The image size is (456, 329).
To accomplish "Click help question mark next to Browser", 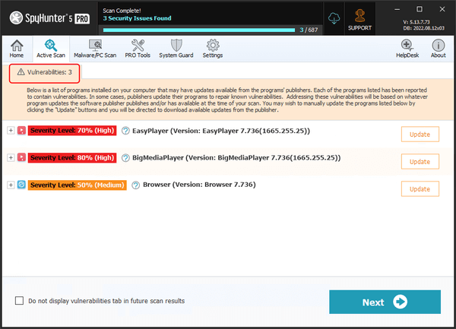I will 136,185.
